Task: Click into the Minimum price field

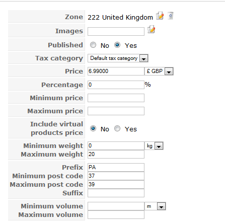Action: pyautogui.click(x=116, y=98)
